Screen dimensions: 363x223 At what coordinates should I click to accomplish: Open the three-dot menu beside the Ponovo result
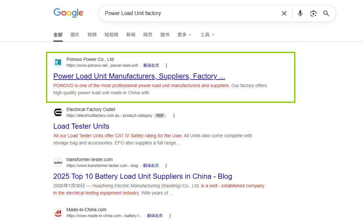(166, 65)
